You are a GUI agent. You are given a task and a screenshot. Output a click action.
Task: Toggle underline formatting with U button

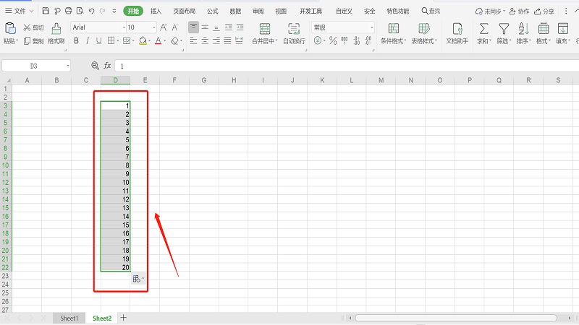(x=101, y=41)
